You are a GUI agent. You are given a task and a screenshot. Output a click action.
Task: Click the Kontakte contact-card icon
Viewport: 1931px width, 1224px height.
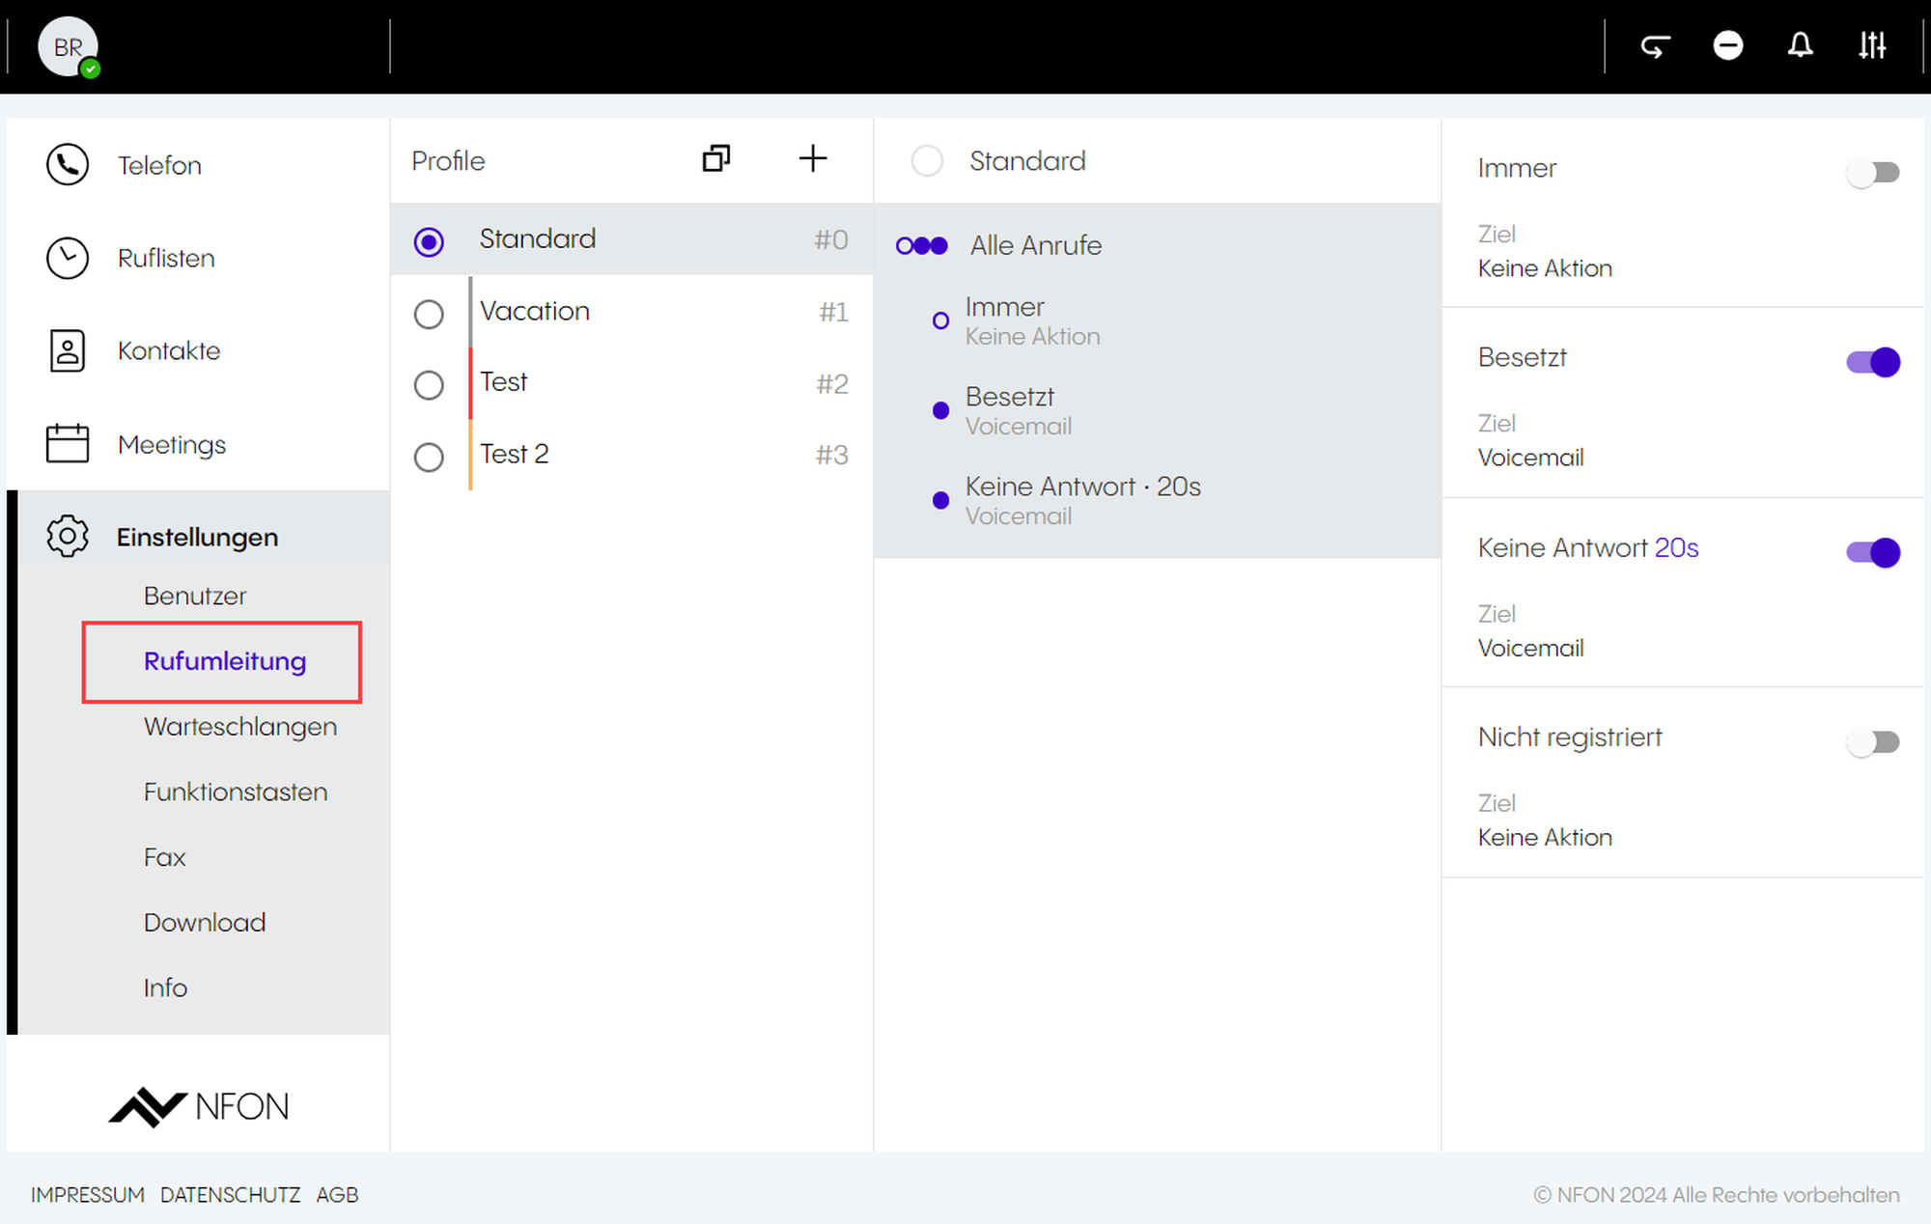pyautogui.click(x=68, y=350)
